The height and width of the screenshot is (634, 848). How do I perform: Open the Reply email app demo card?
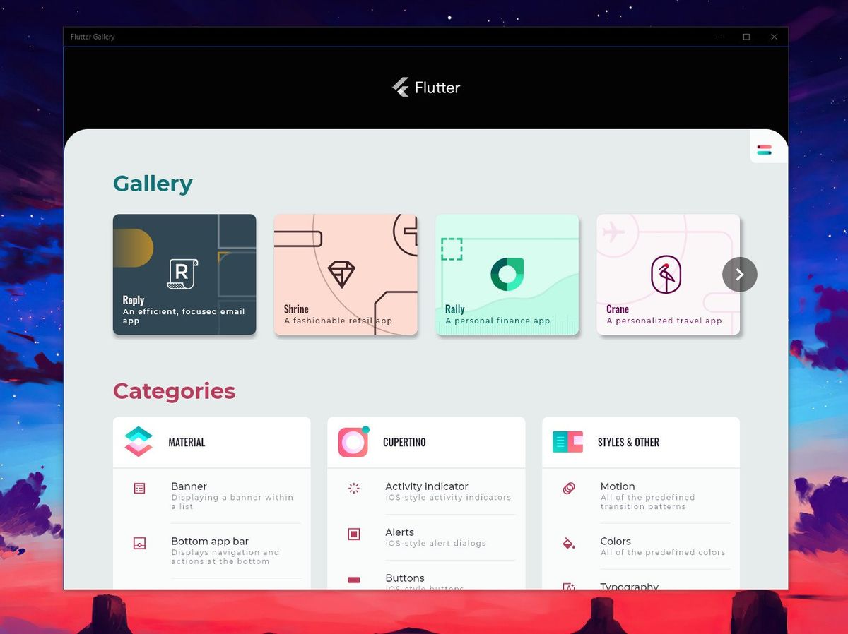click(x=184, y=274)
